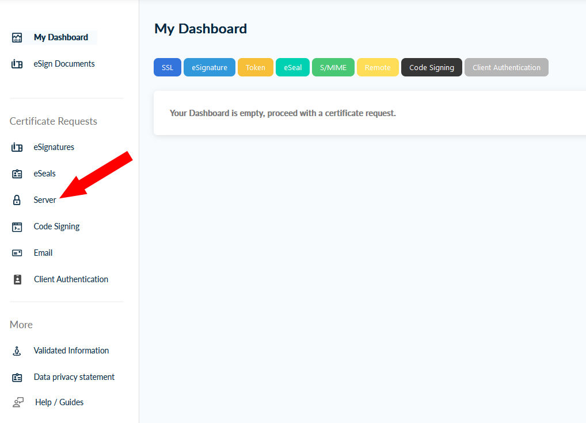This screenshot has width=586, height=423.
Task: Select the yellow Remote filter button
Action: click(x=378, y=67)
